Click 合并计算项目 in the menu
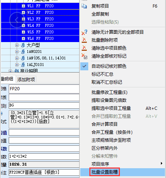166x178 pixels. [x=105, y=124]
